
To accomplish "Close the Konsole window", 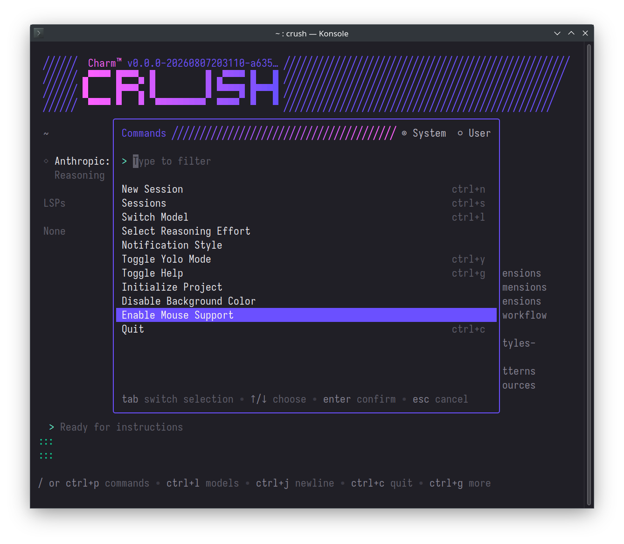I will (585, 33).
